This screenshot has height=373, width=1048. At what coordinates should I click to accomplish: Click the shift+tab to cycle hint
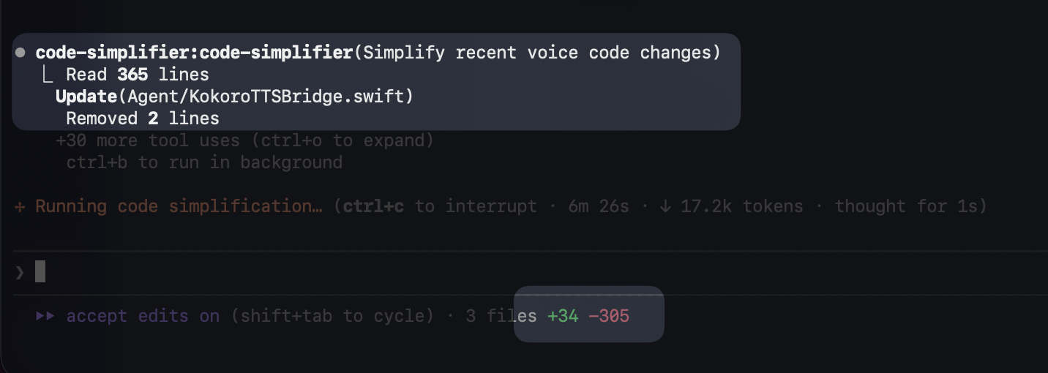click(332, 316)
